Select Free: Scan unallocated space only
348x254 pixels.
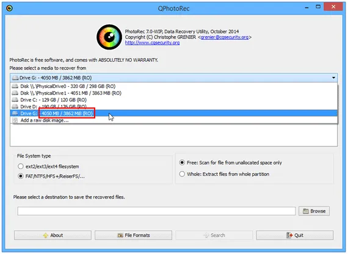coord(182,162)
